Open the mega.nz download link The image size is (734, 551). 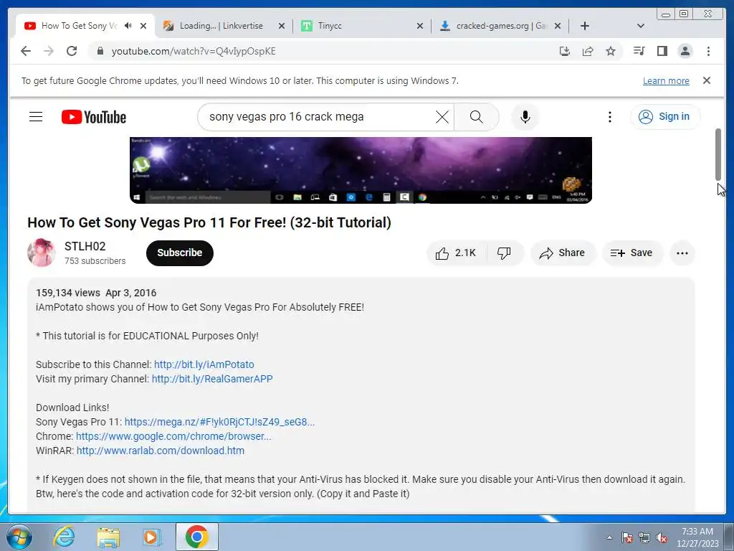click(219, 422)
